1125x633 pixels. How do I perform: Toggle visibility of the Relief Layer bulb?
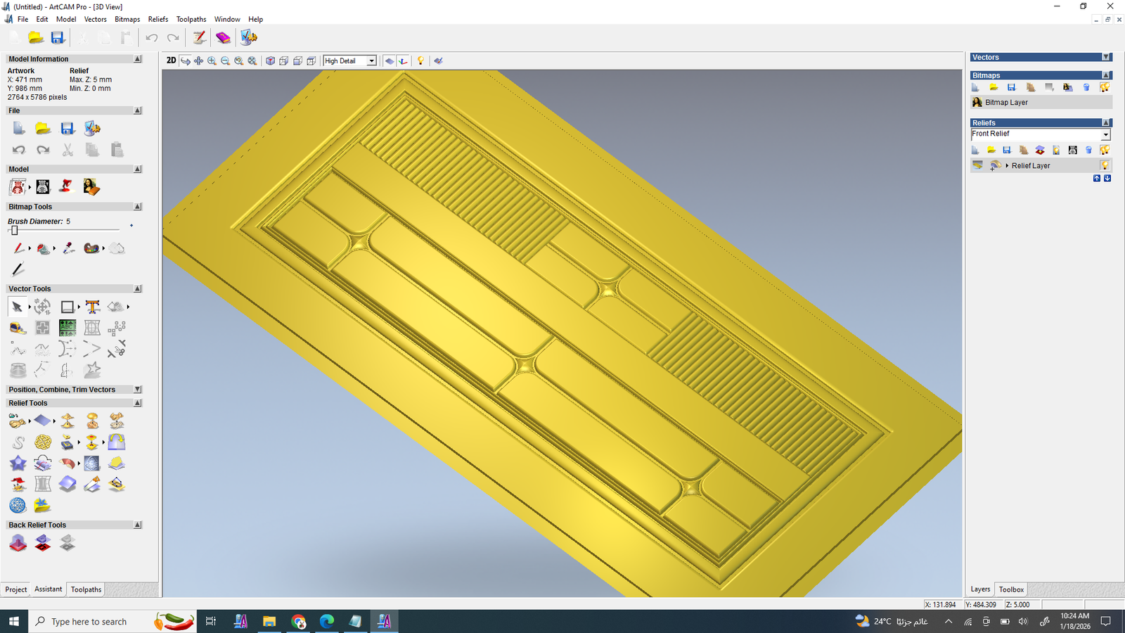[x=1105, y=166]
